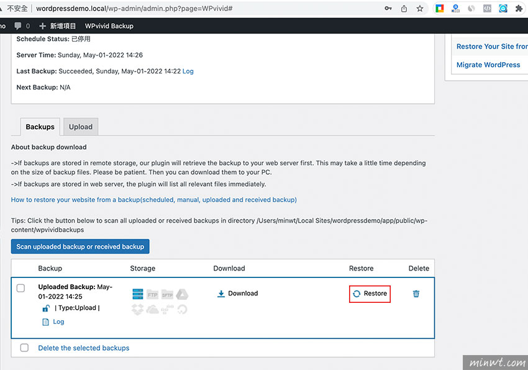Viewport: 528px width, 370px height.
Task: Click the backup lock icon
Action: (x=46, y=308)
